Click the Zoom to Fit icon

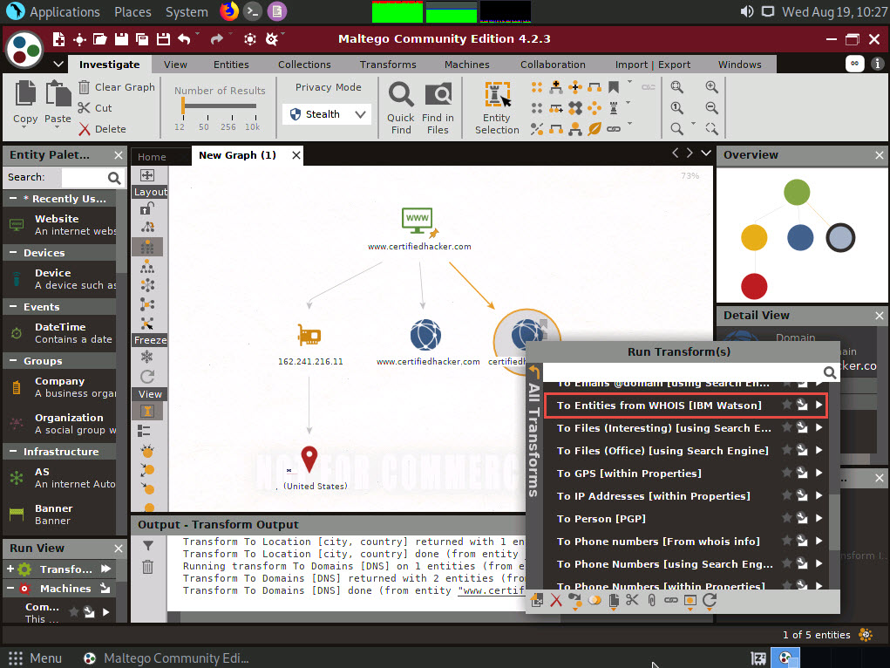click(x=676, y=87)
